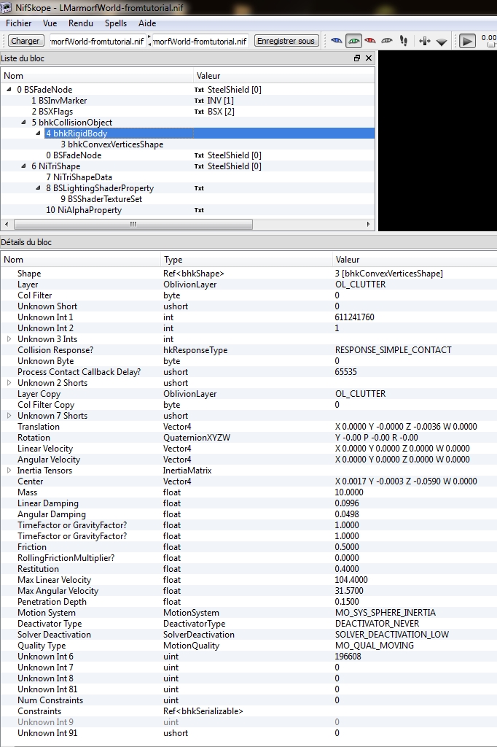The width and height of the screenshot is (497, 747).
Task: Click the Txt icon beside BSX [2]
Action: [199, 112]
